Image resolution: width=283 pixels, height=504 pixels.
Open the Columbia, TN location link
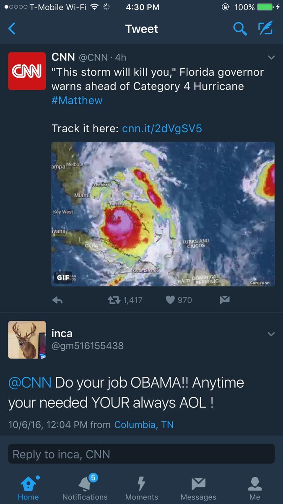(x=144, y=425)
